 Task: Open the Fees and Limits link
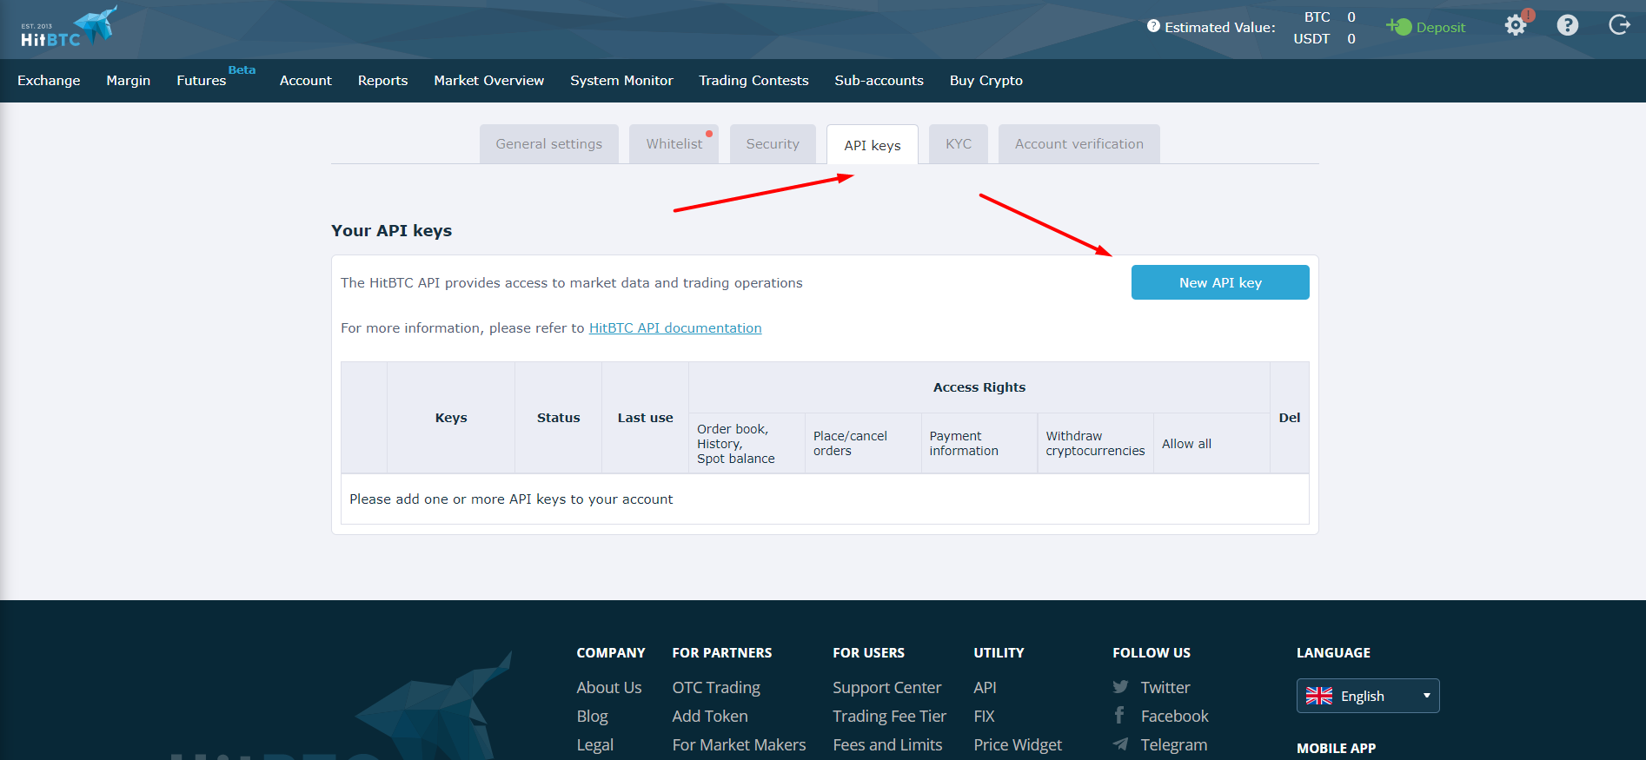[887, 744]
